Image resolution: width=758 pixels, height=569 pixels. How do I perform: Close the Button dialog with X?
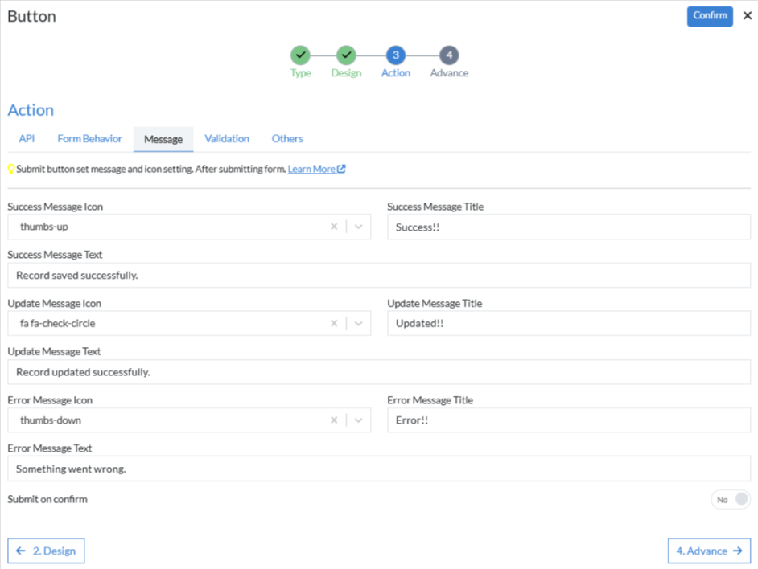pyautogui.click(x=747, y=15)
